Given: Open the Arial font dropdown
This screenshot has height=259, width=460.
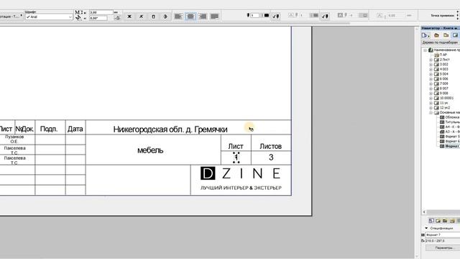Looking at the screenshot, I should click(x=49, y=17).
